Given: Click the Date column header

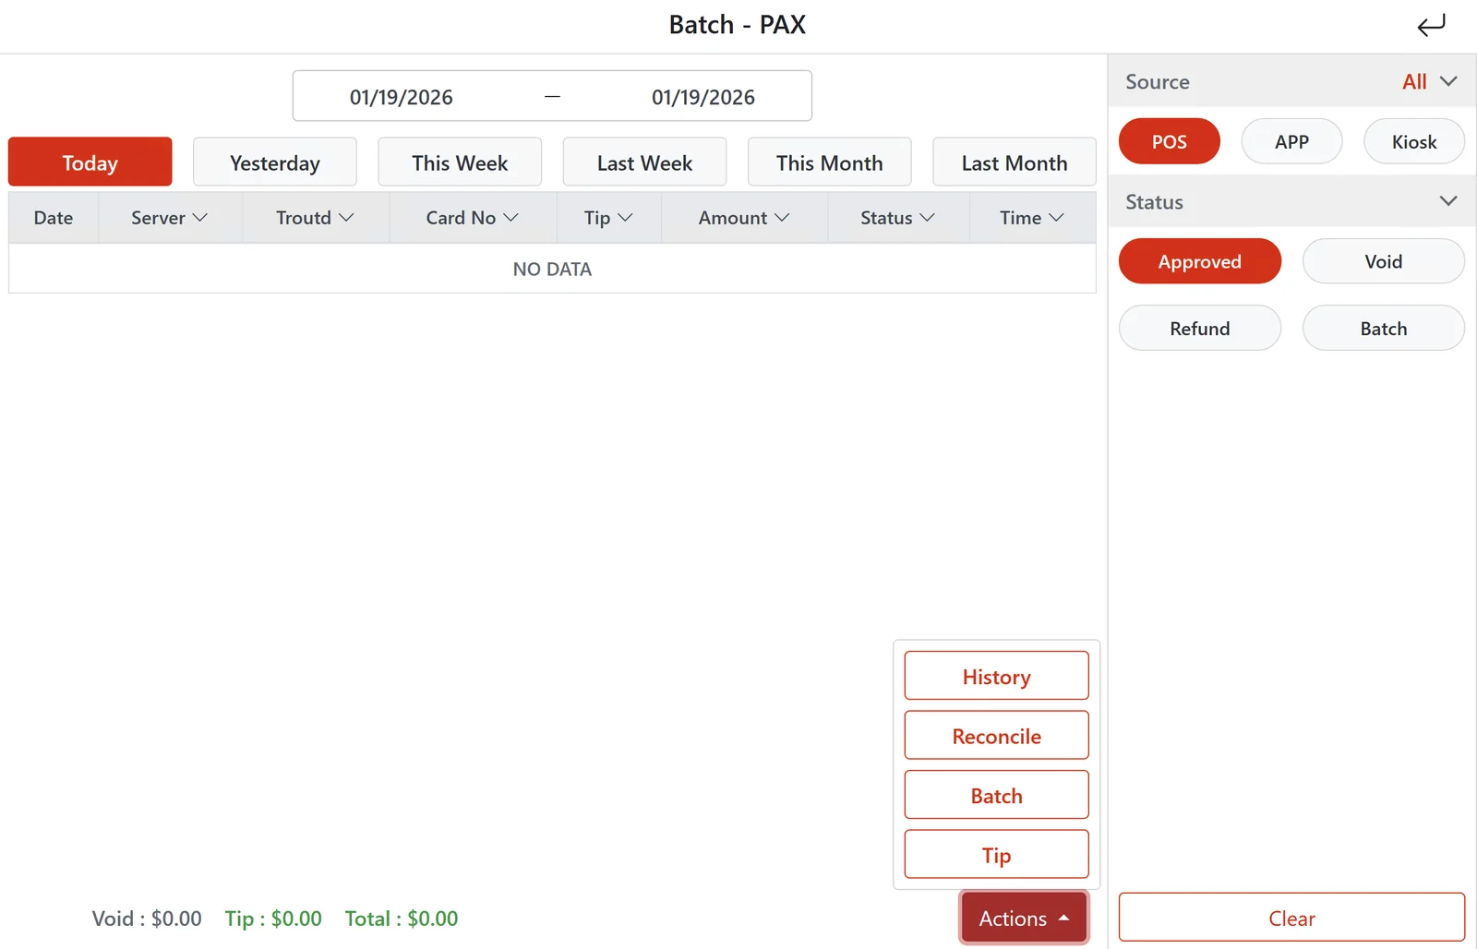Looking at the screenshot, I should point(54,218).
